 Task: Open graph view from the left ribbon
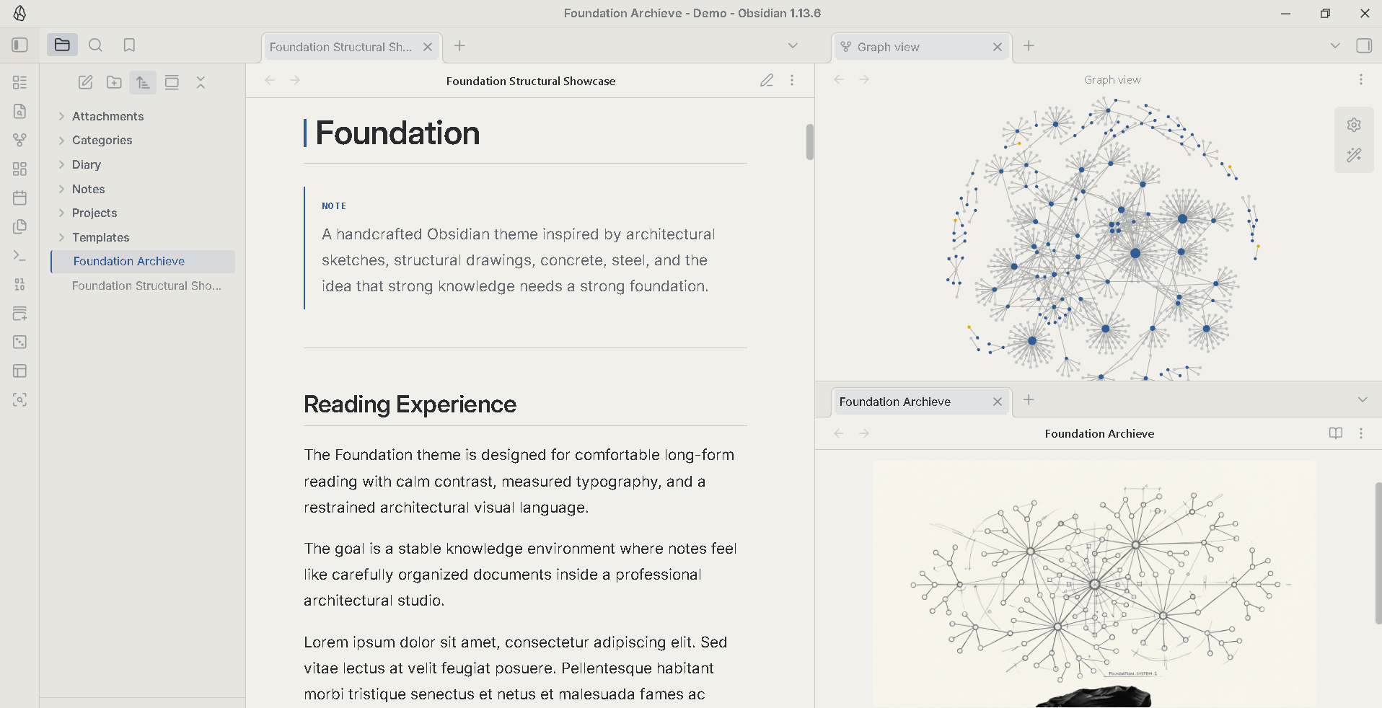pos(20,140)
